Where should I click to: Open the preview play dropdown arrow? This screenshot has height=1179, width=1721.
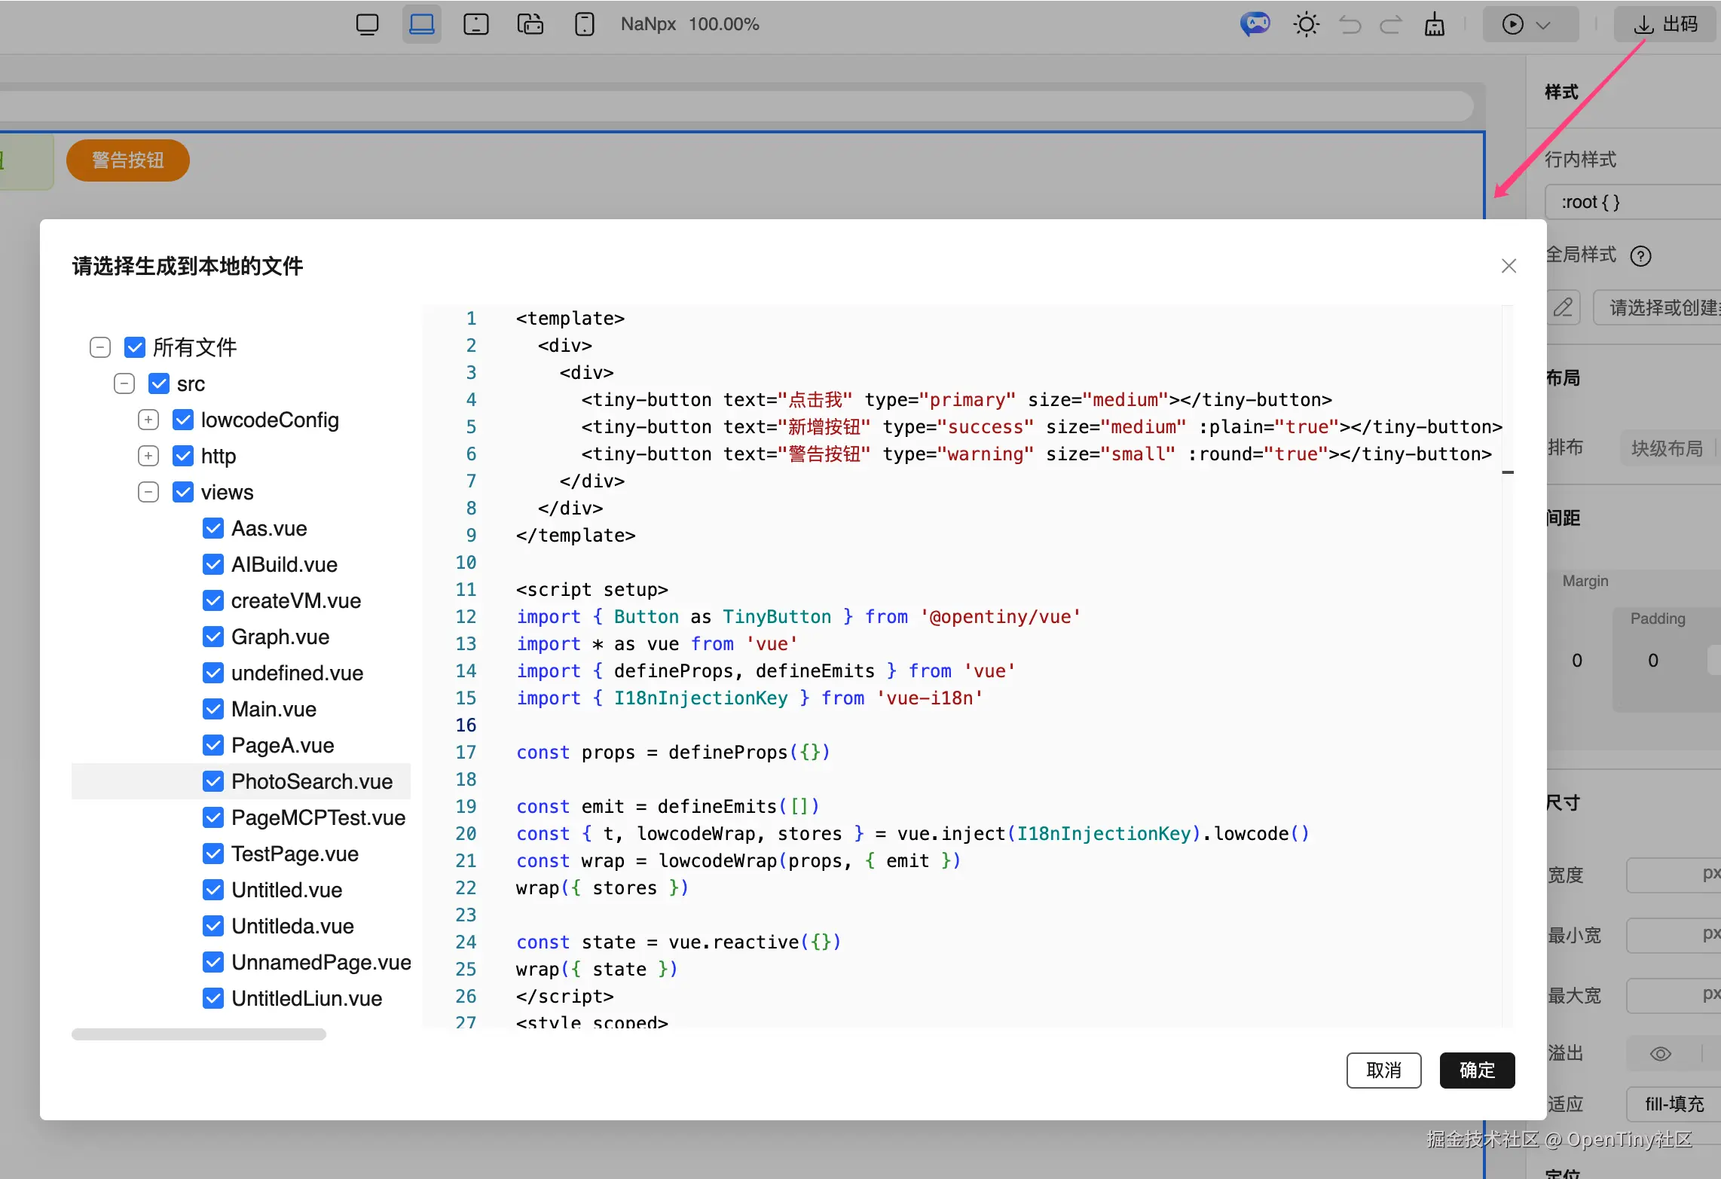(1543, 24)
